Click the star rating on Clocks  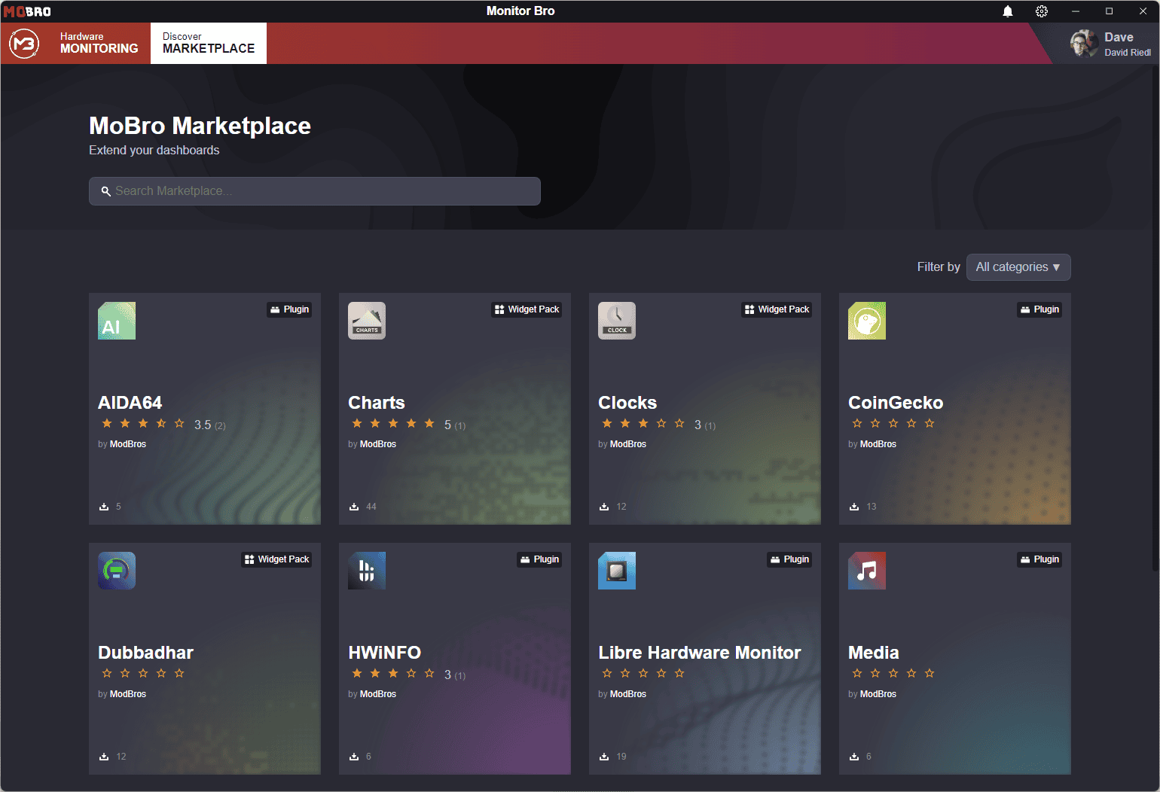643,424
